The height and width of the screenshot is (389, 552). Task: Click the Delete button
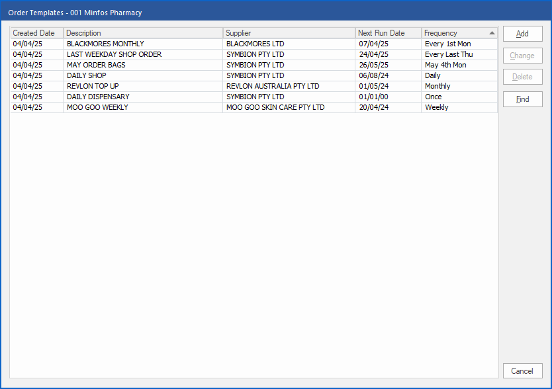coord(522,77)
